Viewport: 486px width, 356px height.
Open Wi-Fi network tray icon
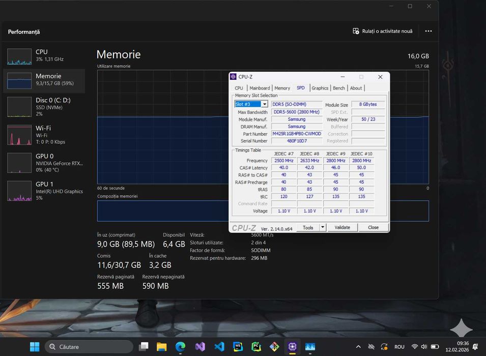pos(414,347)
